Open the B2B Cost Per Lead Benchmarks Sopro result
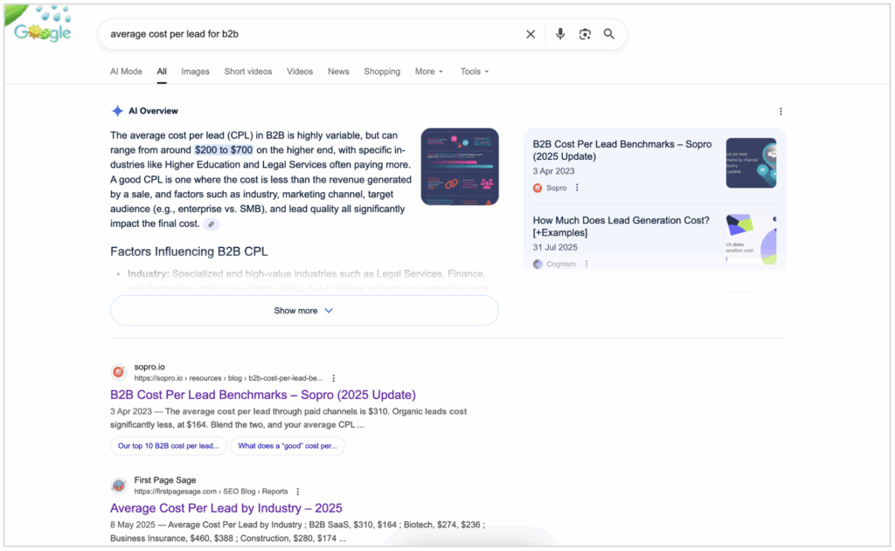The image size is (895, 551). pos(264,395)
